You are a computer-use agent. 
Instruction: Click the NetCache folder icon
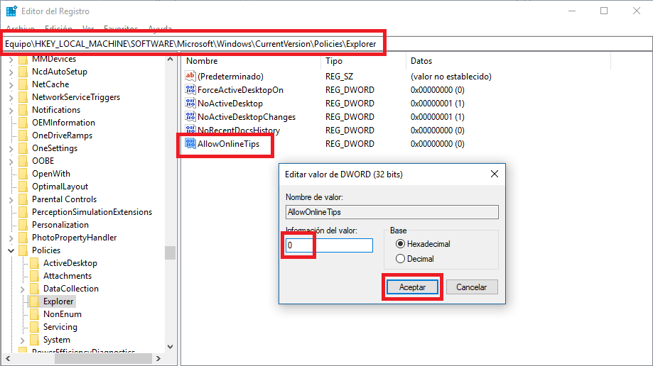click(x=23, y=84)
